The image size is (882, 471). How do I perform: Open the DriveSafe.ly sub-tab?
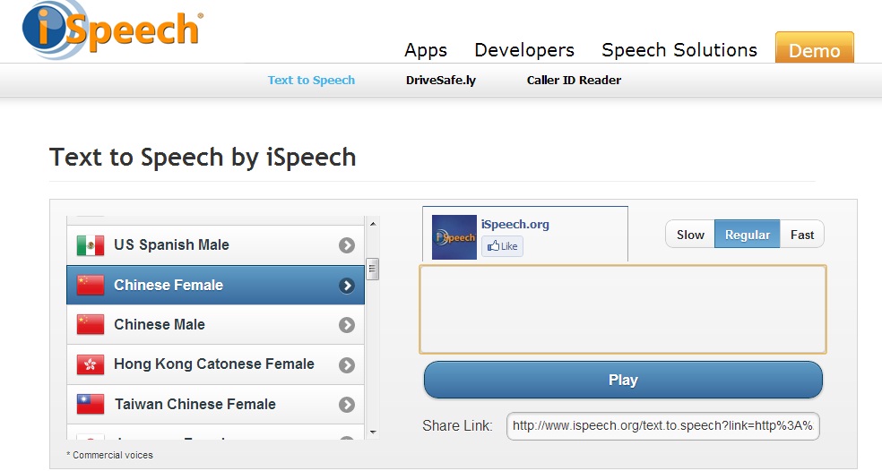click(440, 80)
